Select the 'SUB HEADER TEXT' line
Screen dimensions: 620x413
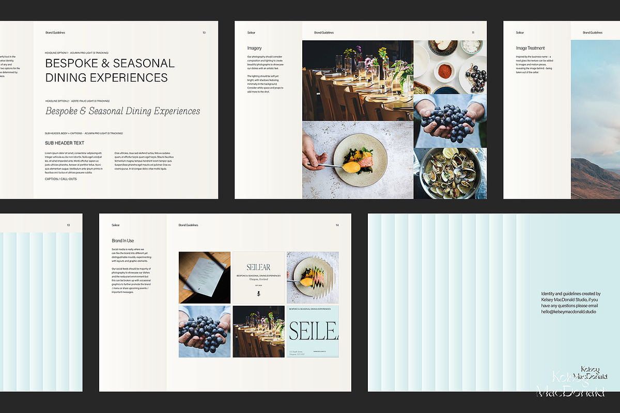click(x=65, y=143)
